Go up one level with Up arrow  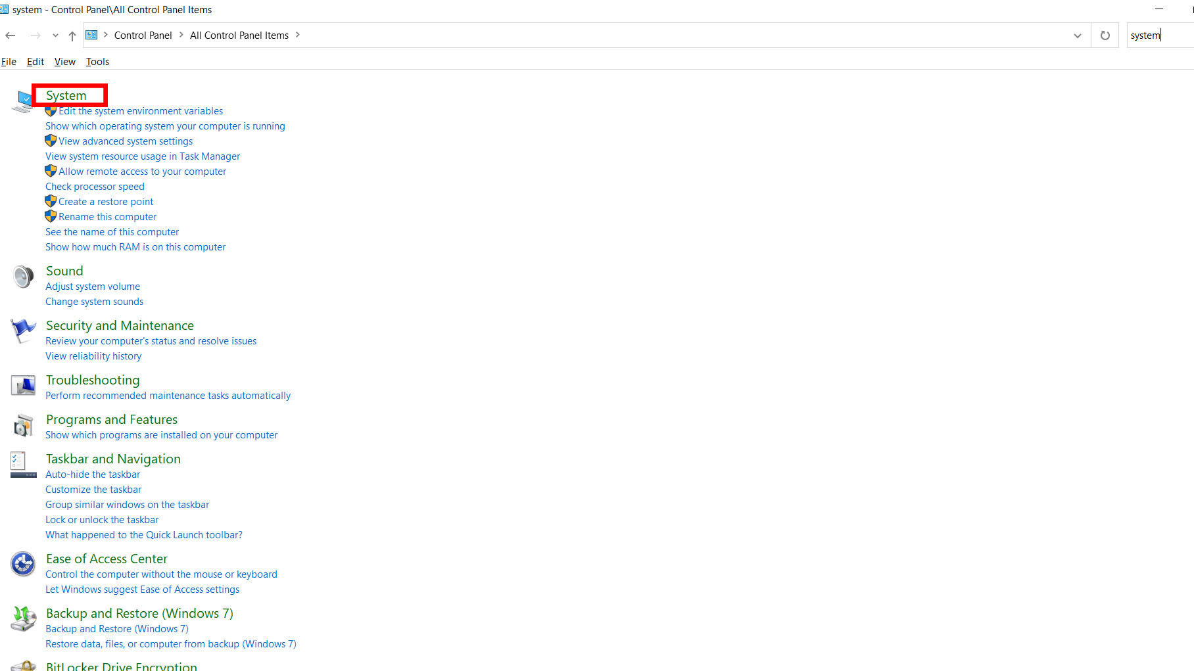pos(72,35)
